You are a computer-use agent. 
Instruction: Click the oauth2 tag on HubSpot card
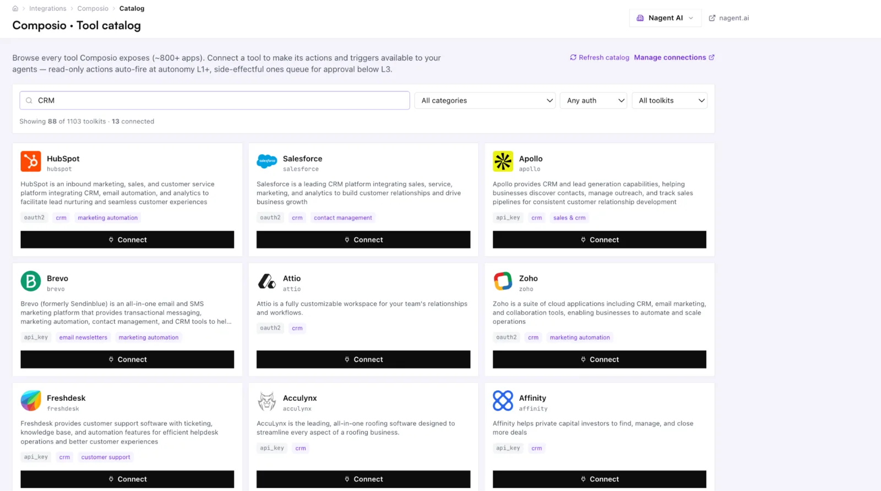[34, 218]
